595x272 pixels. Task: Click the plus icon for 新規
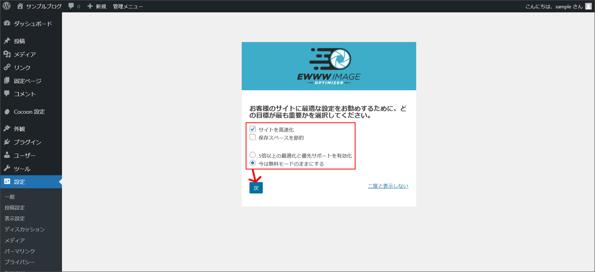pos(90,6)
